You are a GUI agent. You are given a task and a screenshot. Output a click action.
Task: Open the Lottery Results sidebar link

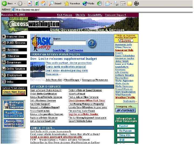pyautogui.click(x=124, y=75)
